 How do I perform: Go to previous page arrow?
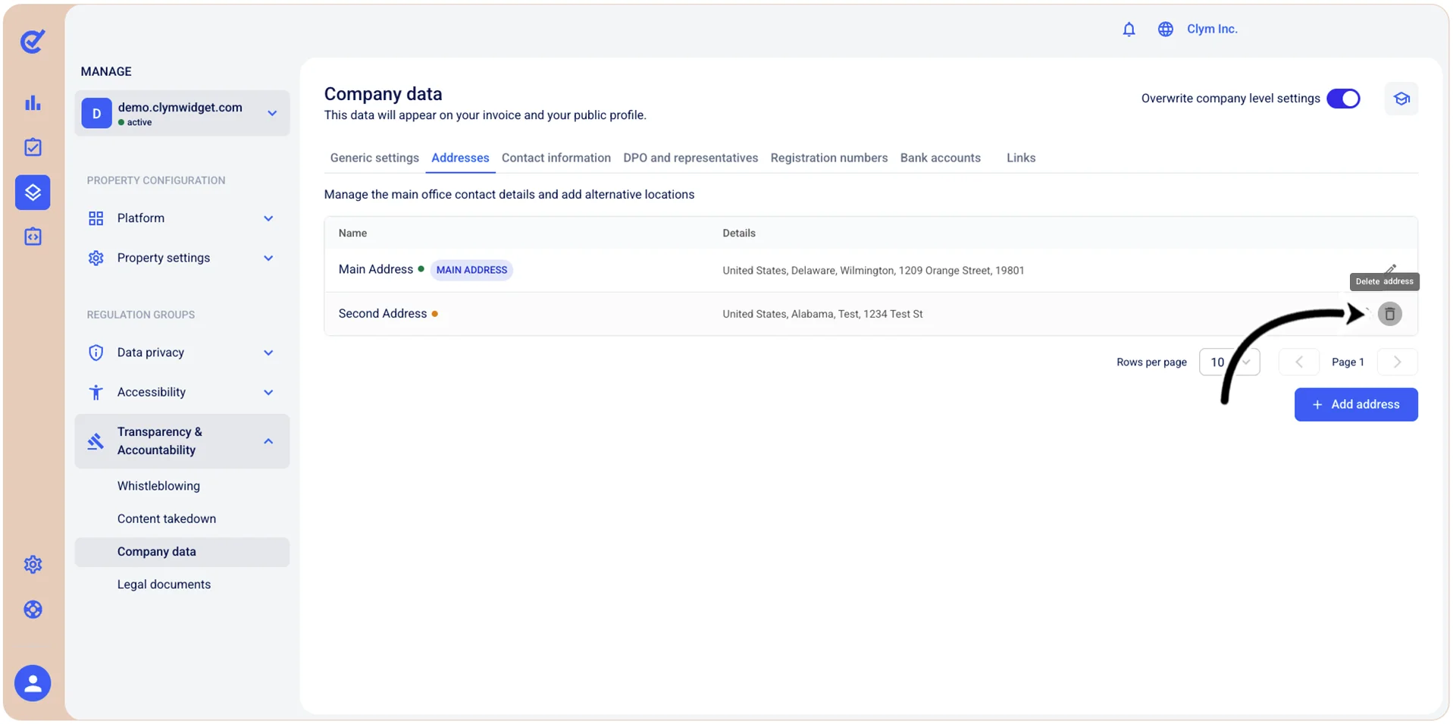(1298, 362)
